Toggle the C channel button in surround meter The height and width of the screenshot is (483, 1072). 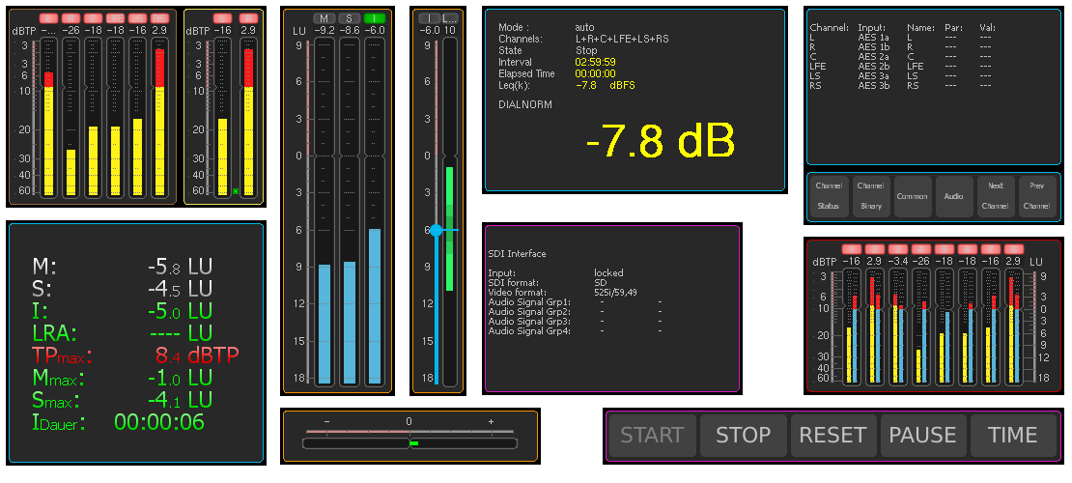pyautogui.click(x=93, y=18)
